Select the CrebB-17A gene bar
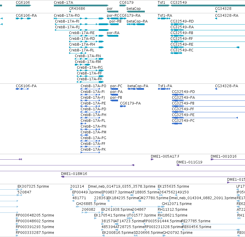The height and width of the screenshot is (237, 245). [x=81, y=5]
